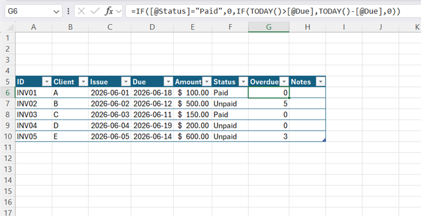Click the Status header cell
Screen dimensions: 421x216
[230, 81]
